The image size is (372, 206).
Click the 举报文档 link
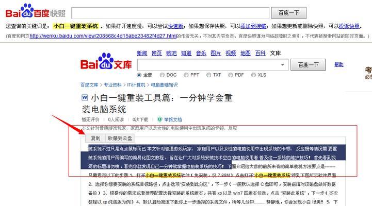[x=173, y=119]
